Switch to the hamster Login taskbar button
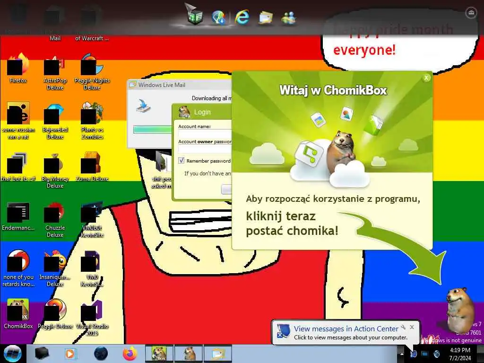Viewport: 484px width, 363px height. coord(189,354)
